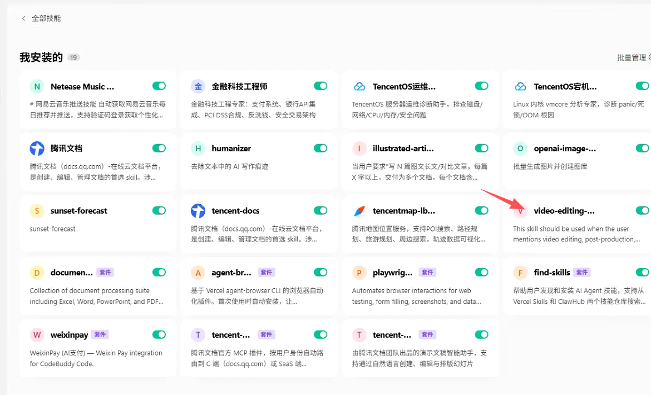
Task: Click description 批量生成图片并创建图库
Action: pos(550,166)
